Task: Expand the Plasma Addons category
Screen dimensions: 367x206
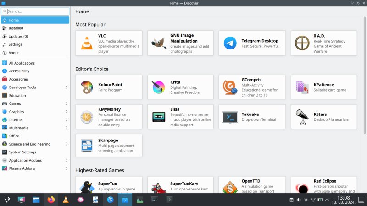Action: [67, 168]
